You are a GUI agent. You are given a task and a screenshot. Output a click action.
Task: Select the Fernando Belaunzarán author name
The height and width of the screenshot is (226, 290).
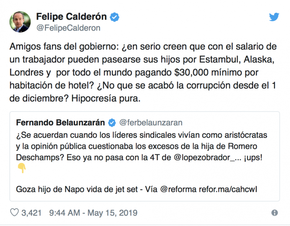(61, 122)
